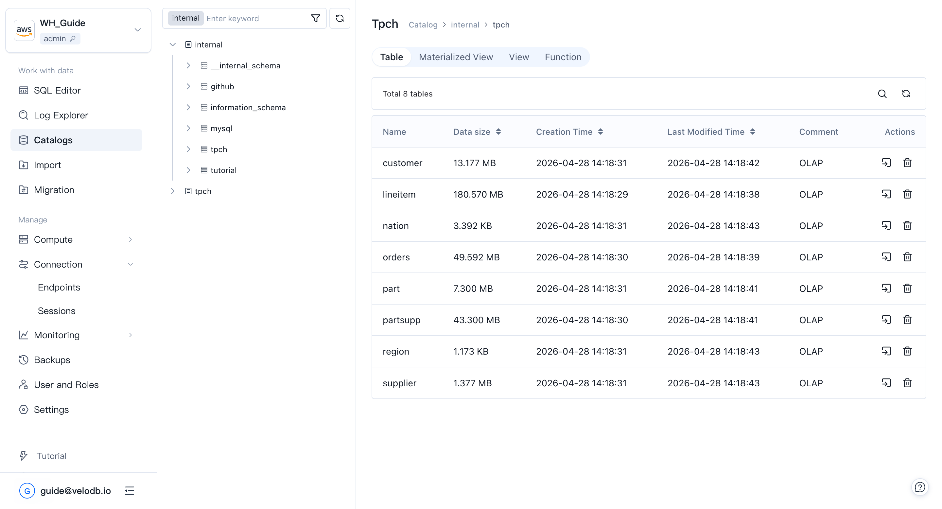Open the schema filter in the tree panel

(x=315, y=18)
